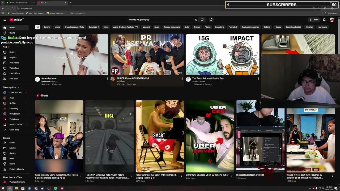Select the Music filter chip
The image size is (340, 191).
click(x=57, y=27)
